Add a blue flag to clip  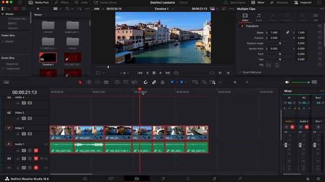point(172,82)
